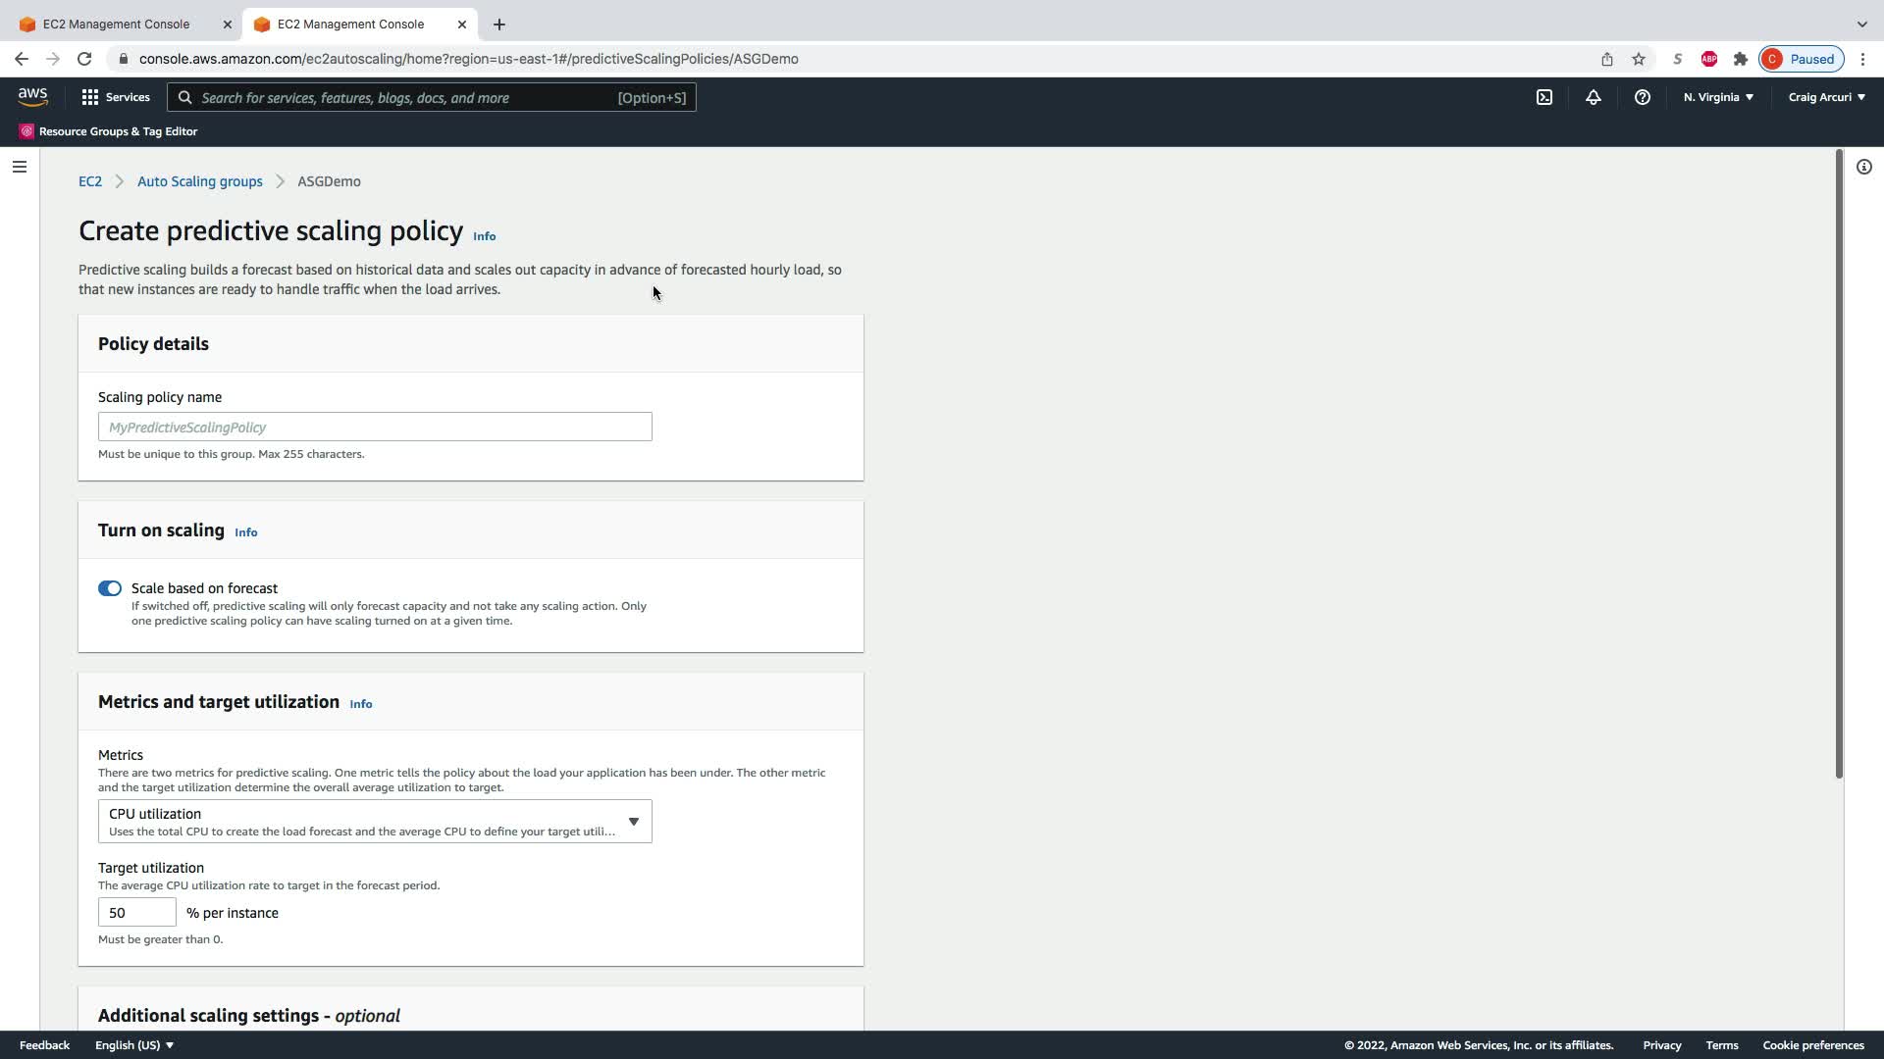Viewport: 1884px width, 1059px height.
Task: Expand the side navigation hamburger menu
Action: [19, 167]
